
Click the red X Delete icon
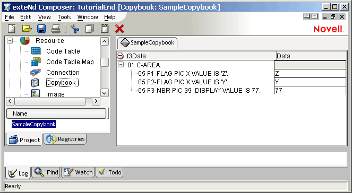pos(119,29)
